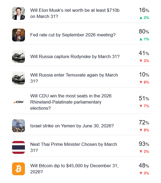Click the Elon Musk market thumbnail

pos(18,13)
